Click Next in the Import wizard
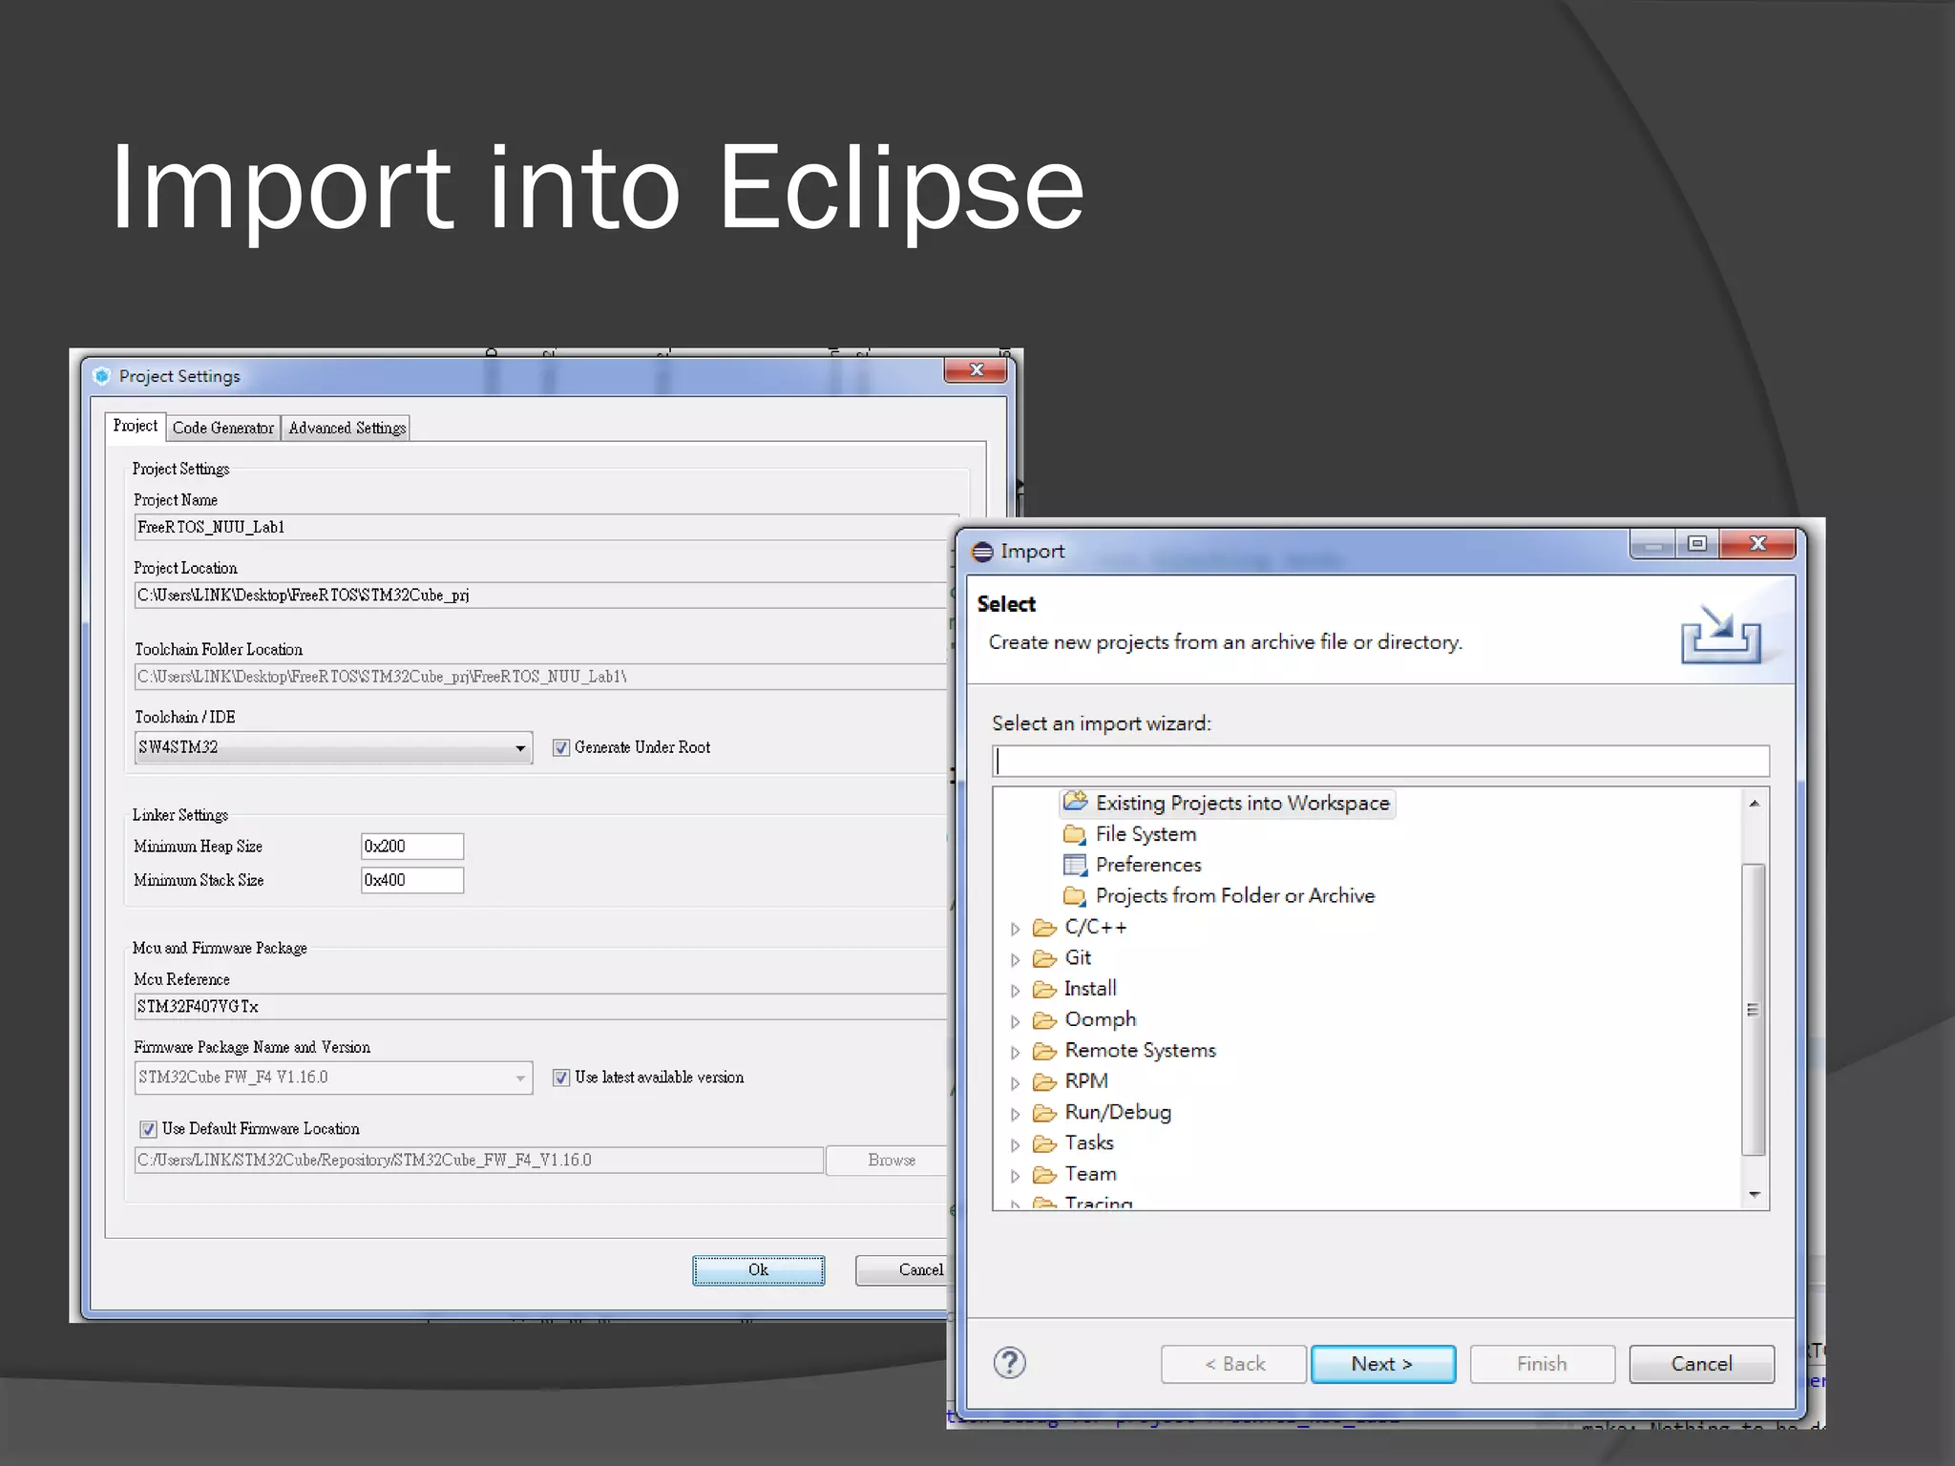This screenshot has width=1955, height=1466. click(x=1383, y=1364)
